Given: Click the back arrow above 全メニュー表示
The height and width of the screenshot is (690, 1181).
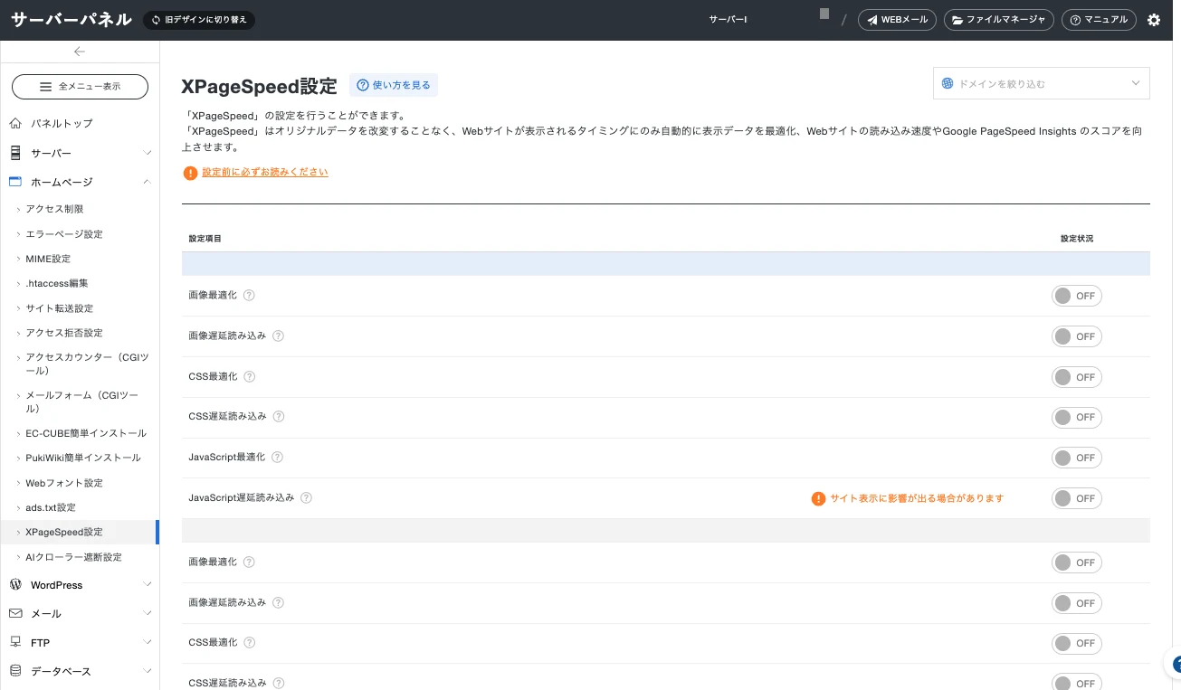Looking at the screenshot, I should 80,52.
